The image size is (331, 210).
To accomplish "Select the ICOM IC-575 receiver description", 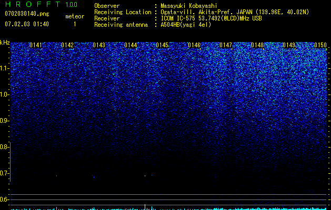I will (x=211, y=18).
